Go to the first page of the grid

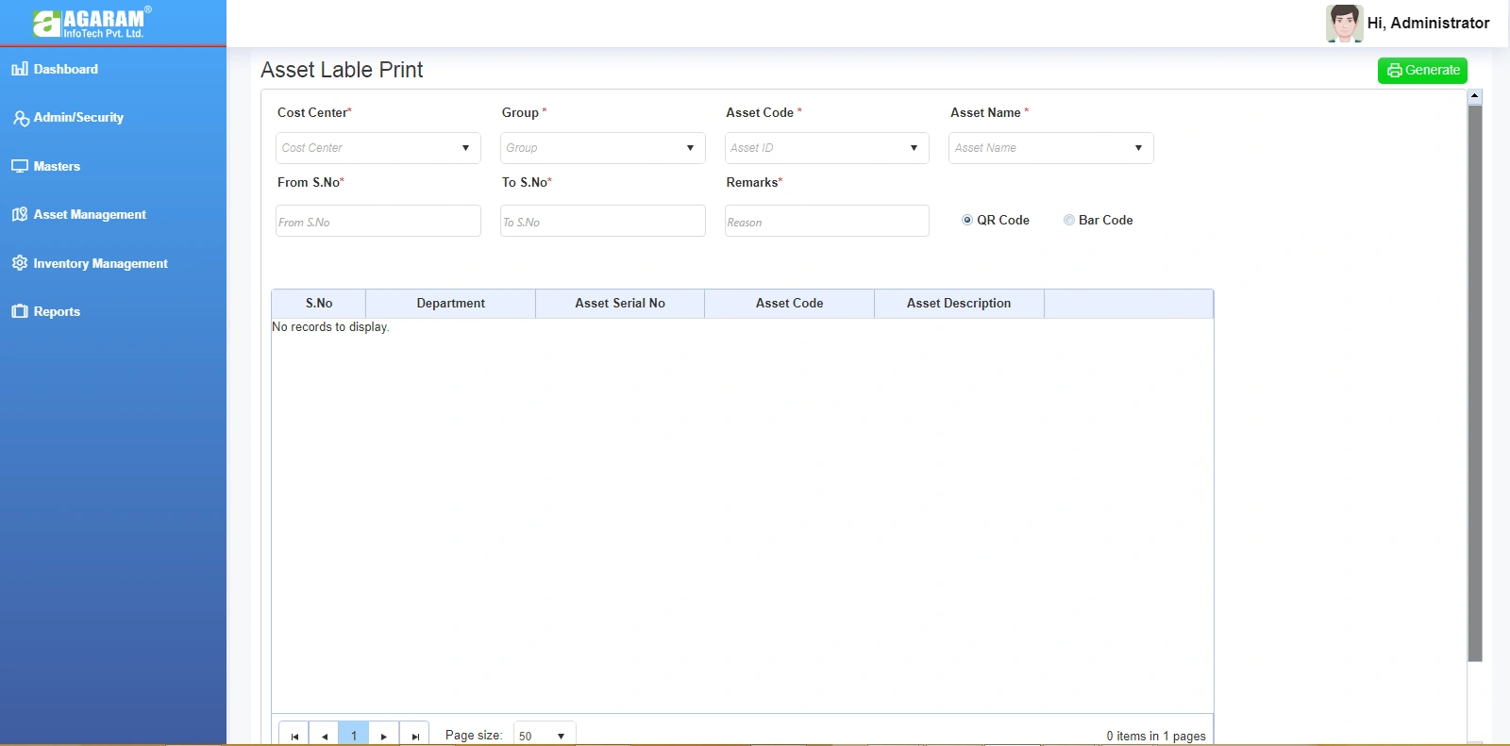click(294, 736)
